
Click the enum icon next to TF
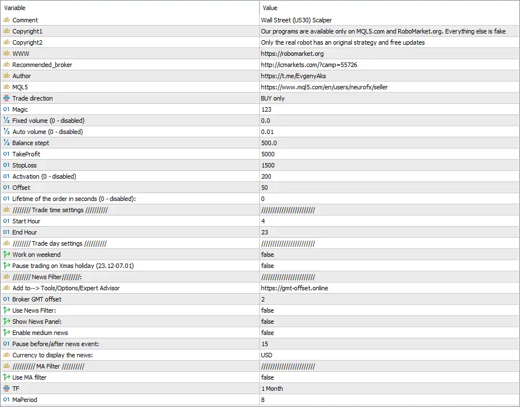(x=6, y=389)
